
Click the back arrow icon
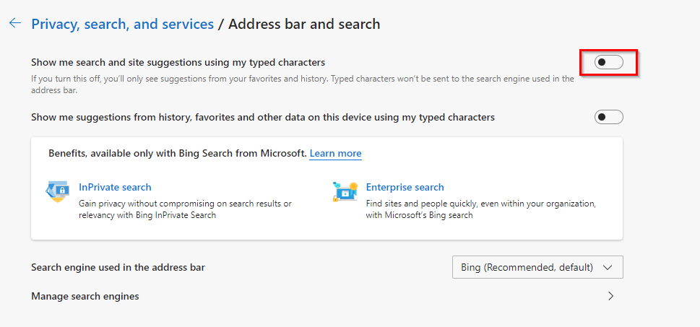[x=15, y=23]
